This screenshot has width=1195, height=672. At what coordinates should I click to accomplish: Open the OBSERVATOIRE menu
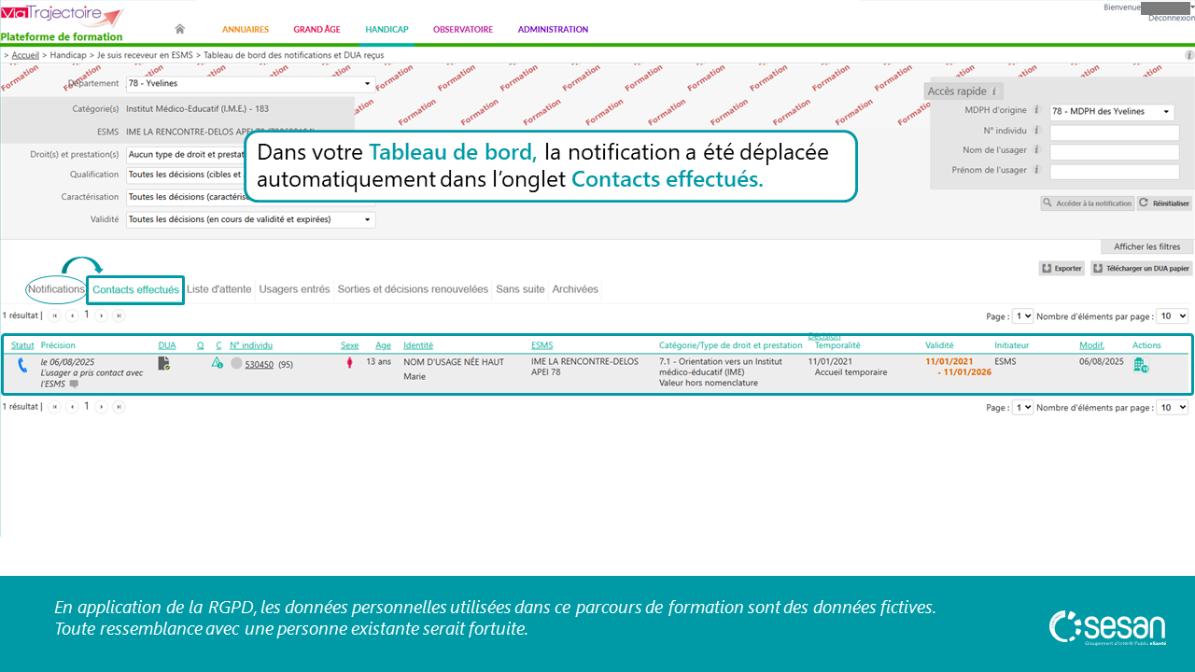(x=462, y=29)
